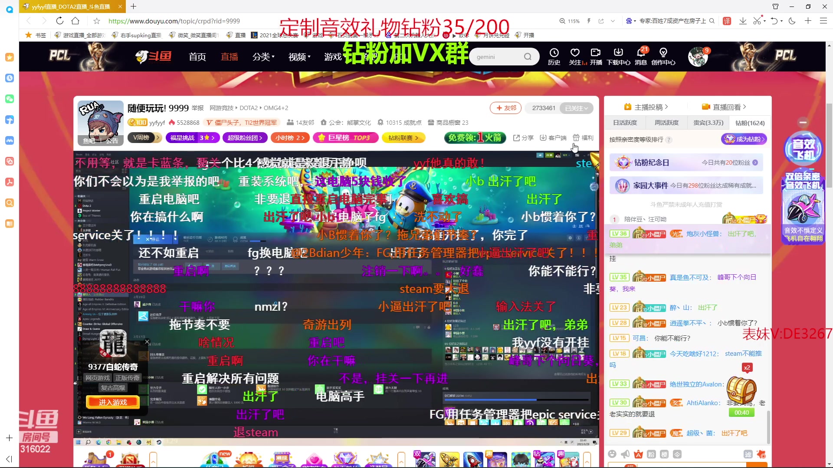Click the Douyu 斗鱼 logo
The image size is (833, 468).
click(153, 56)
